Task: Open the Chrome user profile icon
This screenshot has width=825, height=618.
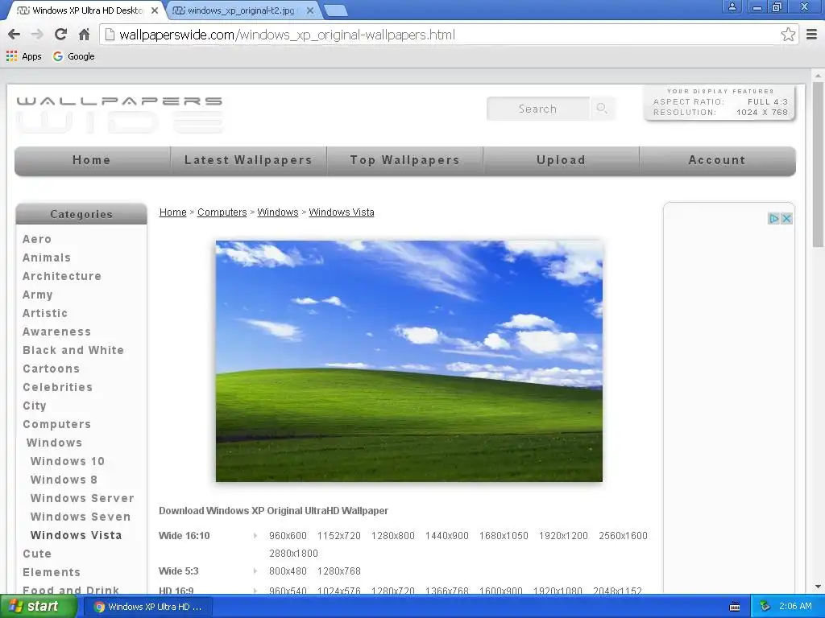Action: click(732, 6)
